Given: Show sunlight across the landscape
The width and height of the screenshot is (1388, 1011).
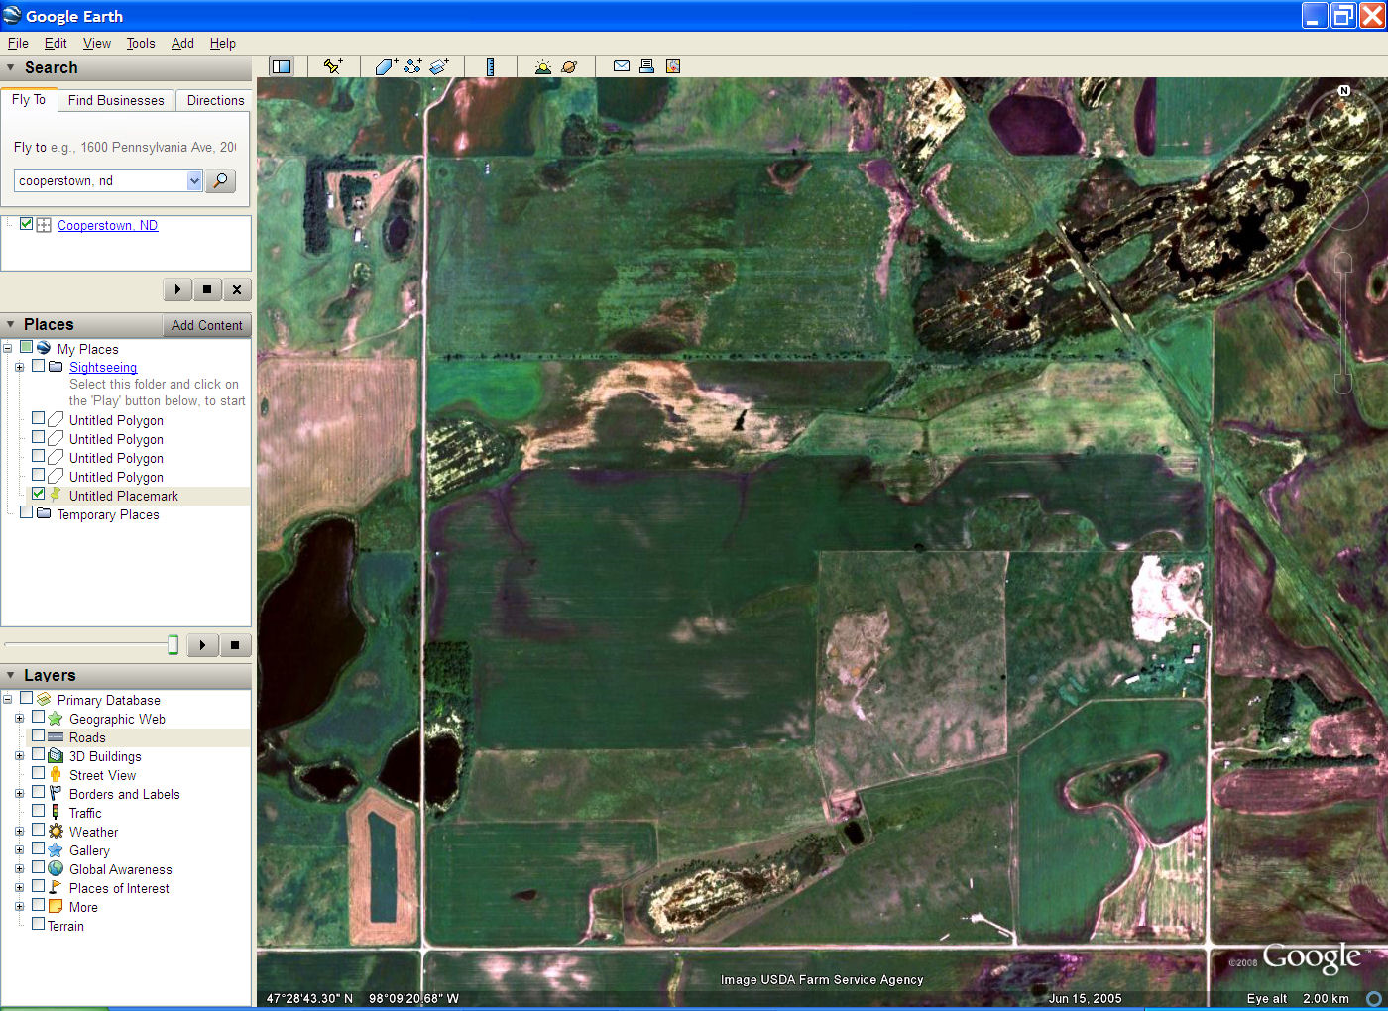Looking at the screenshot, I should pos(542,66).
